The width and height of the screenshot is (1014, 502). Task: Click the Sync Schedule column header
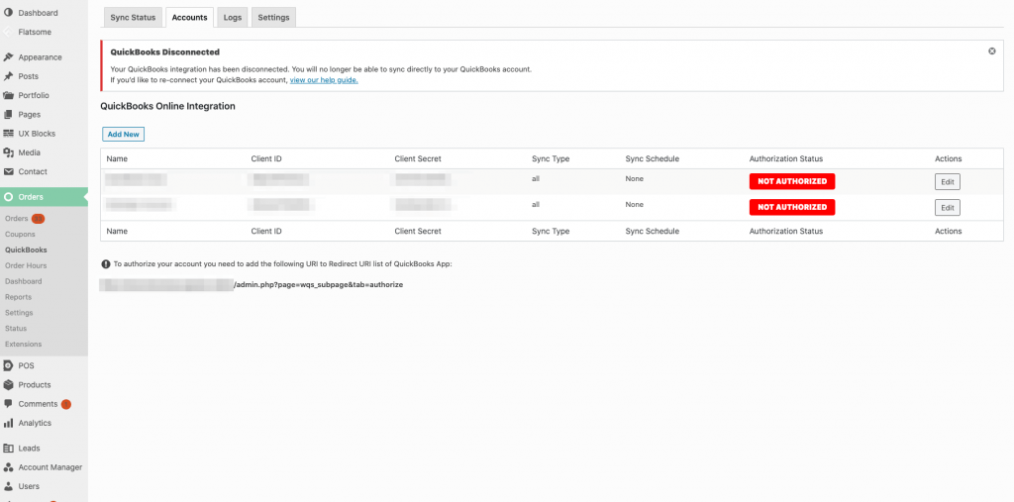pyautogui.click(x=652, y=159)
